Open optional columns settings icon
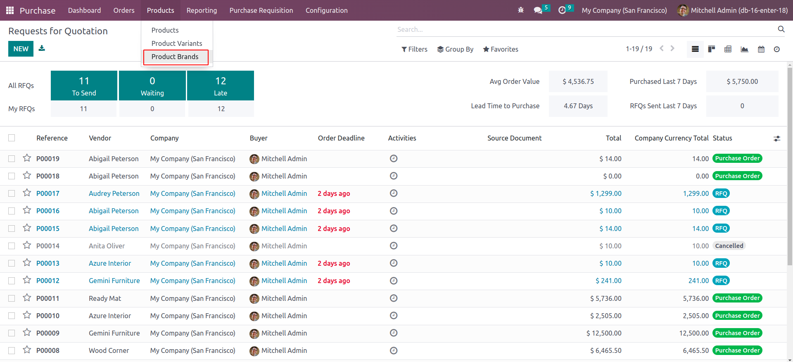This screenshot has width=793, height=362. 777,138
